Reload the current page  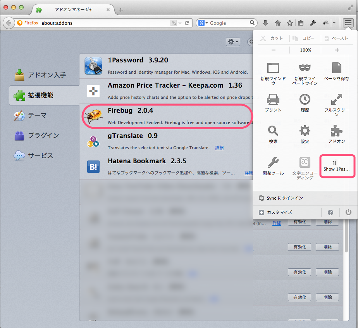tap(187, 23)
